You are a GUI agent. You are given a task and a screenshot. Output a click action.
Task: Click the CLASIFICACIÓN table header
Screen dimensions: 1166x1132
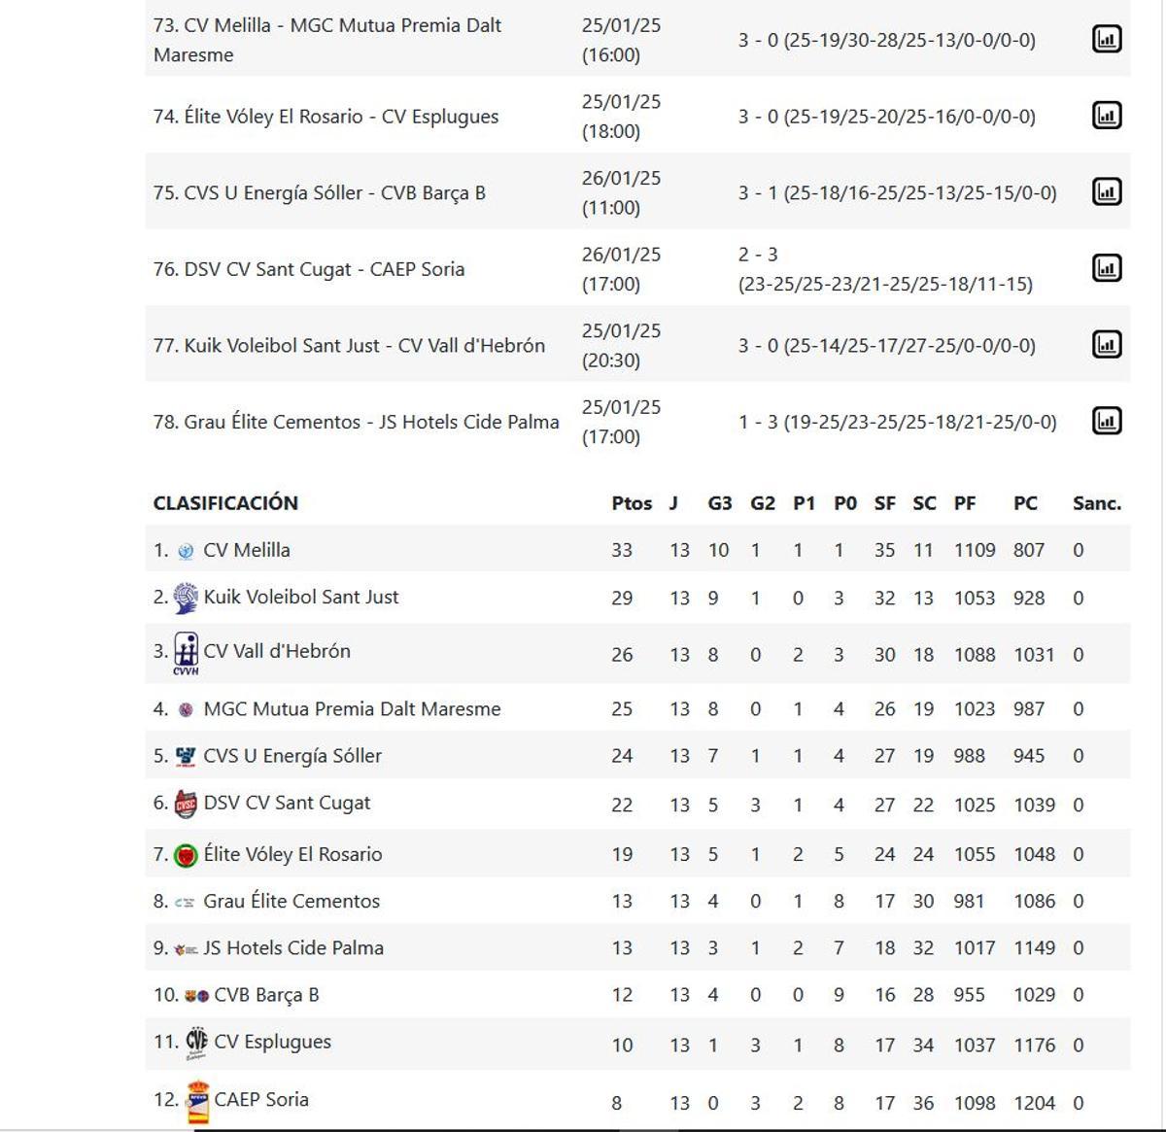click(225, 503)
